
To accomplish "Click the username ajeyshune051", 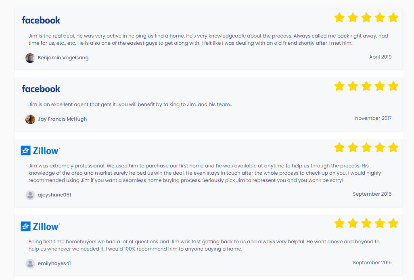I will [x=54, y=195].
